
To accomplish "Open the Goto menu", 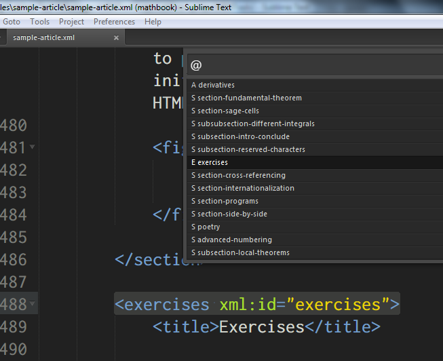I will click(x=12, y=22).
